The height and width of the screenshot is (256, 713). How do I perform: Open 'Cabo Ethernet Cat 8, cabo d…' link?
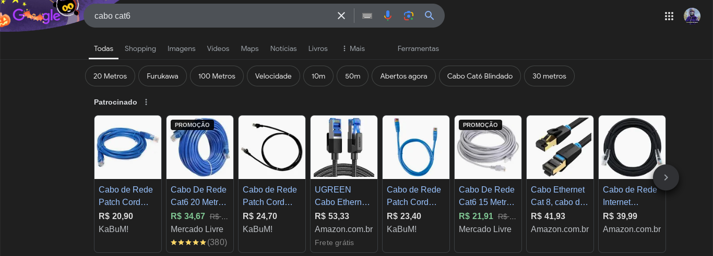(560, 196)
